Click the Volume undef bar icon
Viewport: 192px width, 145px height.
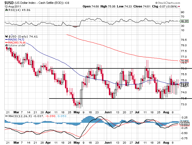[x=7, y=45]
